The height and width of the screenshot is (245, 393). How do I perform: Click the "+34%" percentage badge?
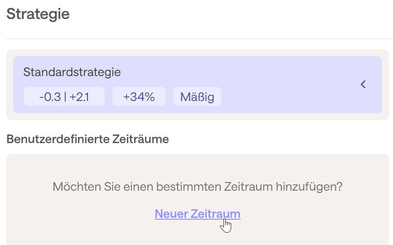[139, 97]
